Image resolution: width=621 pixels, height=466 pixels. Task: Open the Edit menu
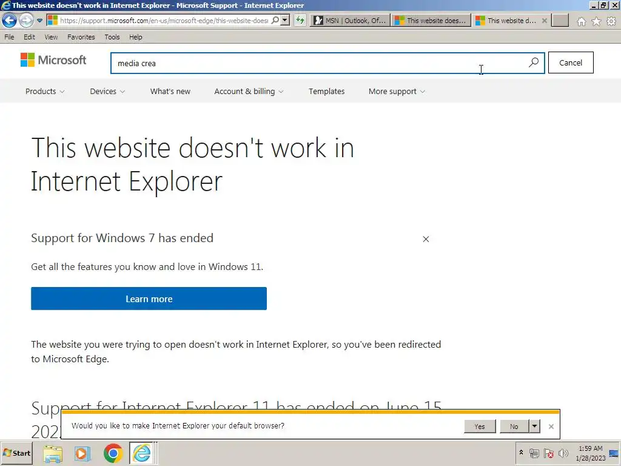(29, 37)
